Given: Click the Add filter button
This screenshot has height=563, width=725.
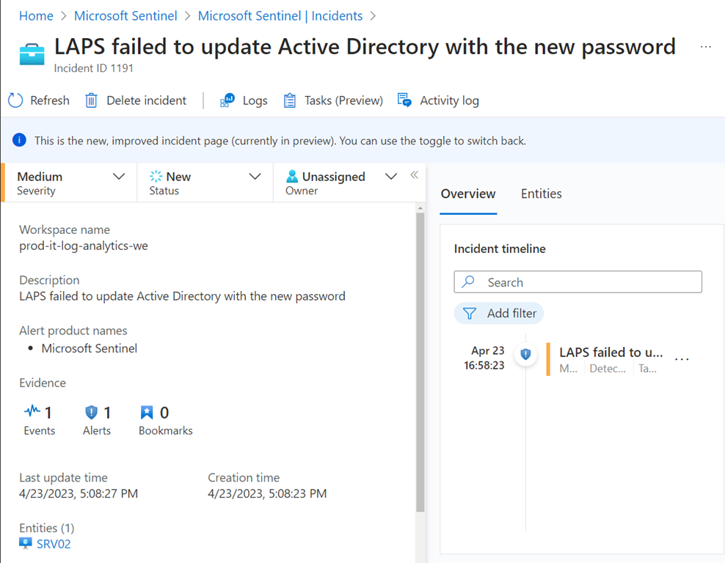Looking at the screenshot, I should [x=499, y=314].
